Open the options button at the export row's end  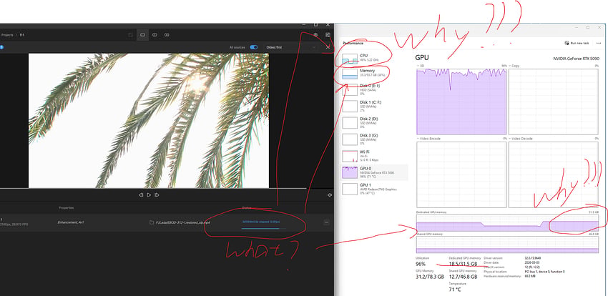point(326,222)
